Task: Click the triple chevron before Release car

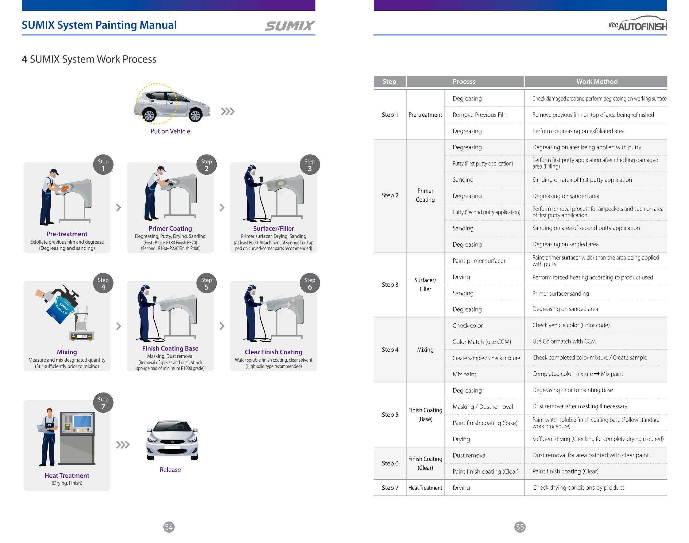Action: pos(123,444)
